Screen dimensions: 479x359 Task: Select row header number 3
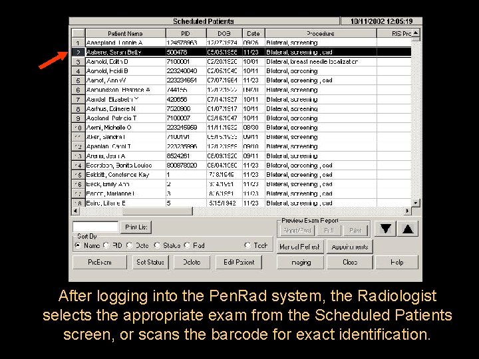(x=79, y=62)
